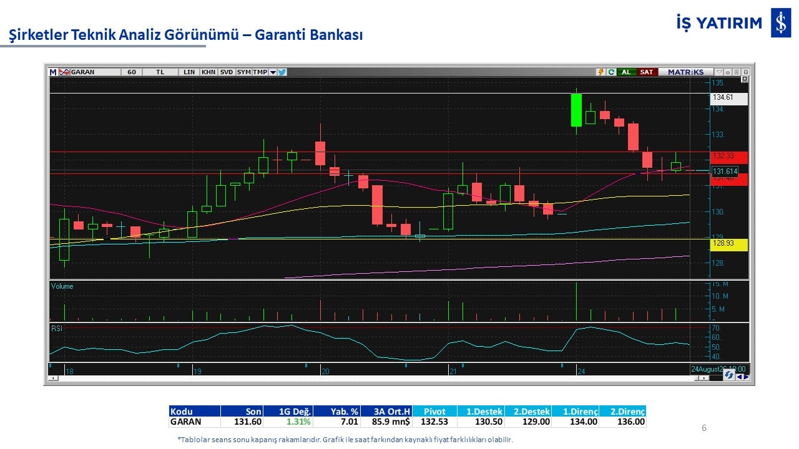
Task: Select the date marker 24 on time axis
Action: 581,371
